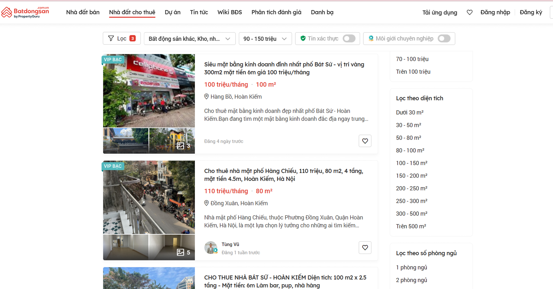
Task: Filter area 150 - 200 m²
Action: point(411,176)
